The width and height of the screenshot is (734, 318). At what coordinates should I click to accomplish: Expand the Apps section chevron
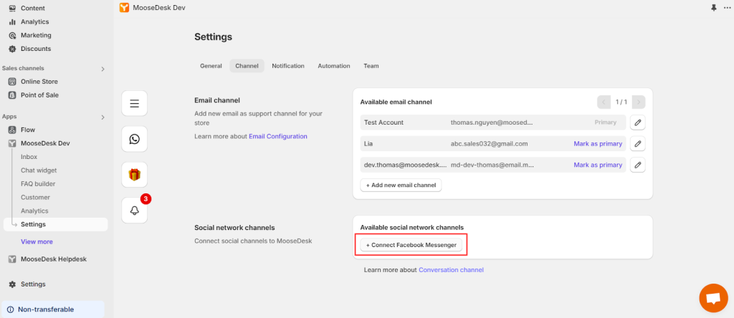(x=103, y=117)
